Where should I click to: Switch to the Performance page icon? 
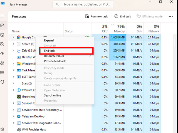(x=2, y=35)
